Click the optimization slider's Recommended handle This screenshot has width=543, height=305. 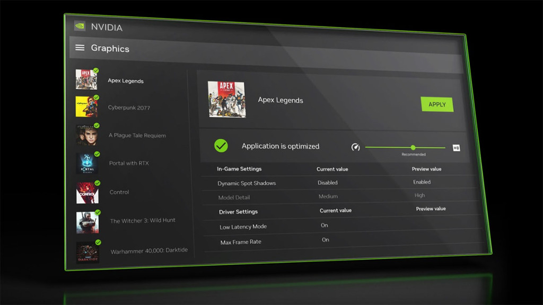[x=413, y=147]
